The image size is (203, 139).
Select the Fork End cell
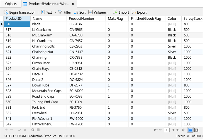[x=48, y=108]
